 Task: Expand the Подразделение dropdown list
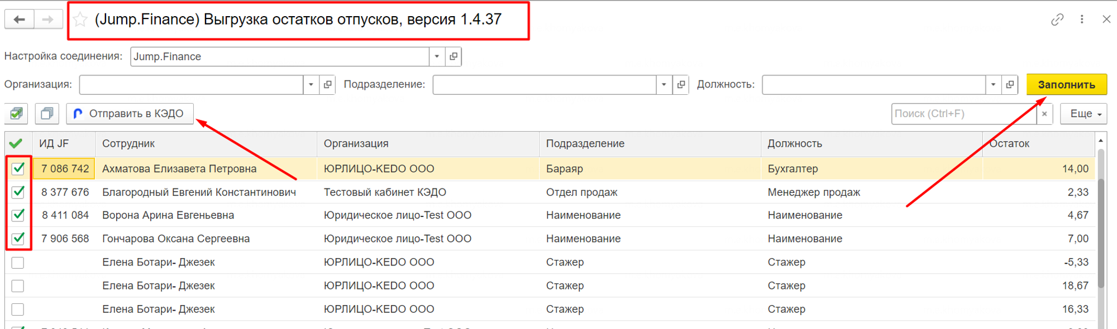coord(663,85)
